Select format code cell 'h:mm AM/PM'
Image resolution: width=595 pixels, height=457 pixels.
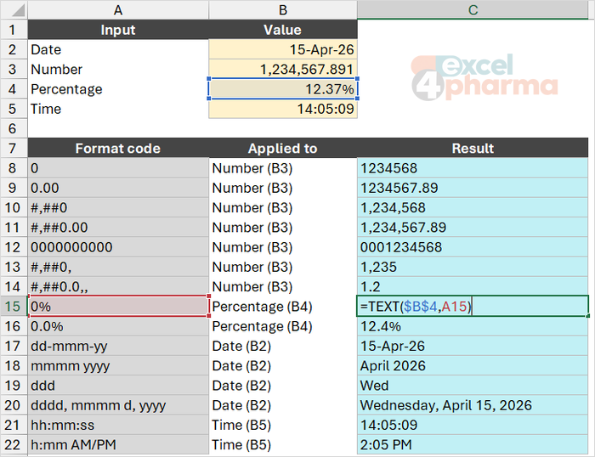click(x=118, y=444)
